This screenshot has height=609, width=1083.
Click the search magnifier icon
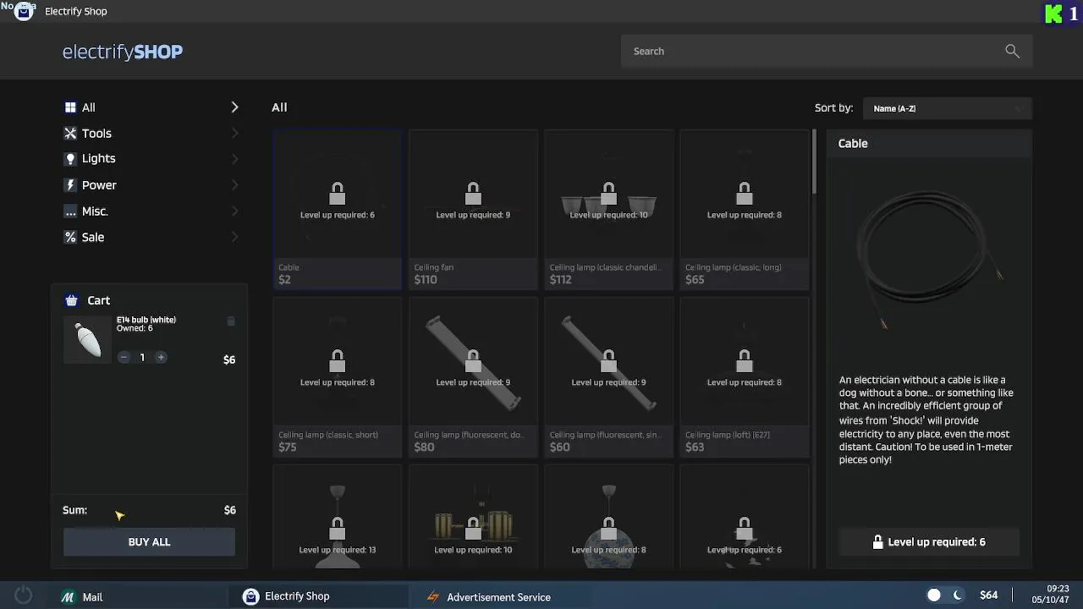pyautogui.click(x=1012, y=51)
